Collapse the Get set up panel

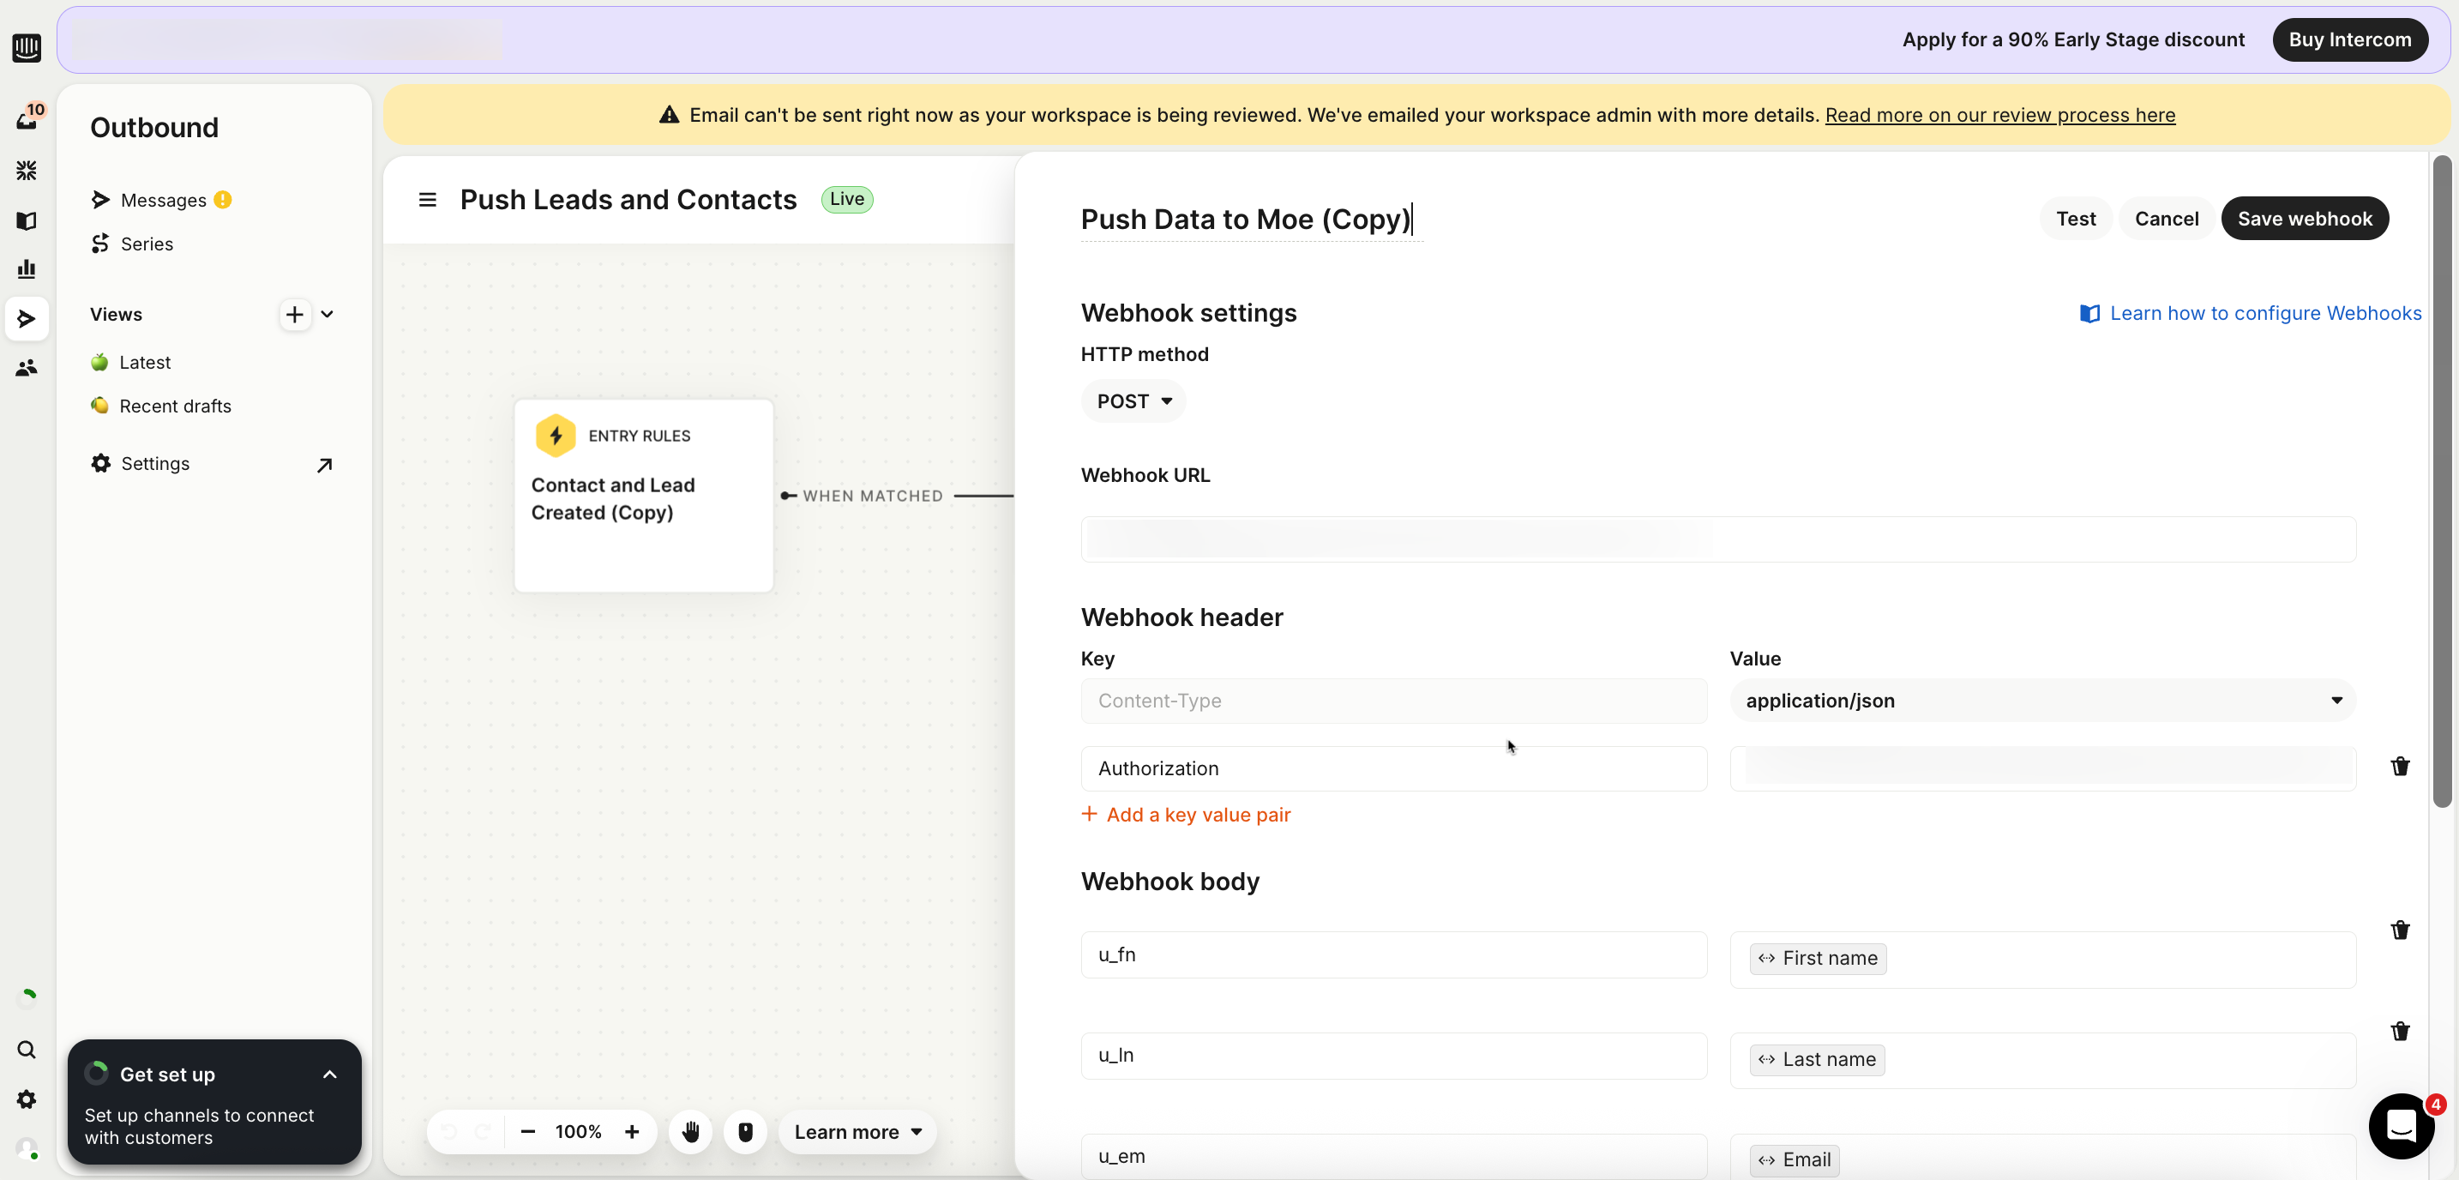[x=329, y=1074]
